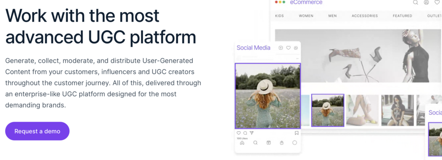This screenshot has height=160, width=442.
Task: Like the post using the heart under the photo
Action: tap(239, 133)
